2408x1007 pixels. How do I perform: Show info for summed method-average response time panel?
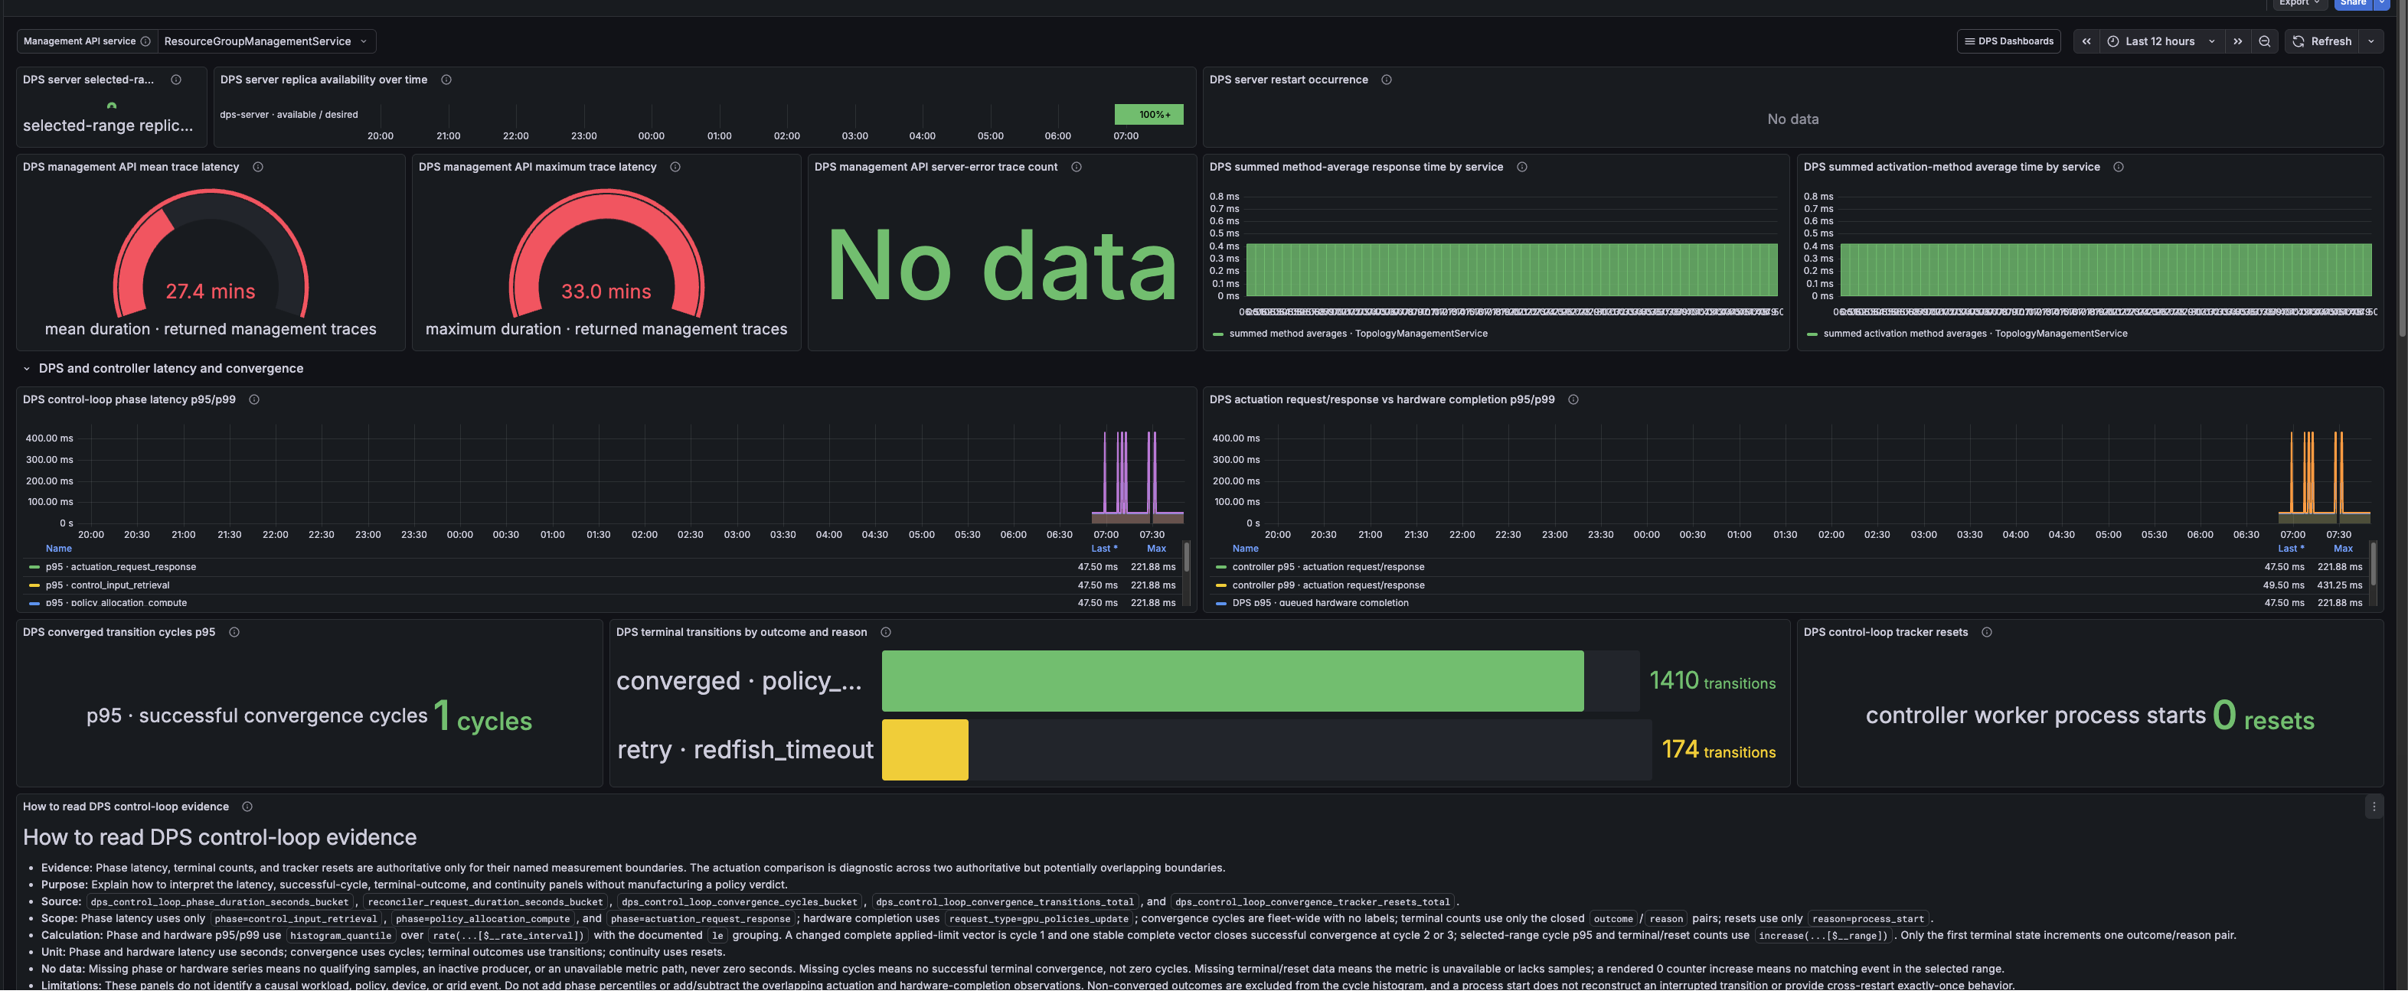1522,168
